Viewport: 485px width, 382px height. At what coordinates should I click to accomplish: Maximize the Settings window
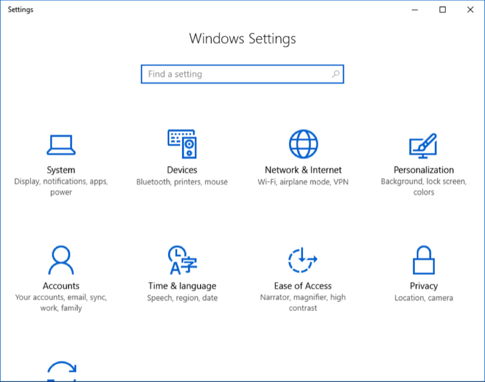pyautogui.click(x=443, y=10)
